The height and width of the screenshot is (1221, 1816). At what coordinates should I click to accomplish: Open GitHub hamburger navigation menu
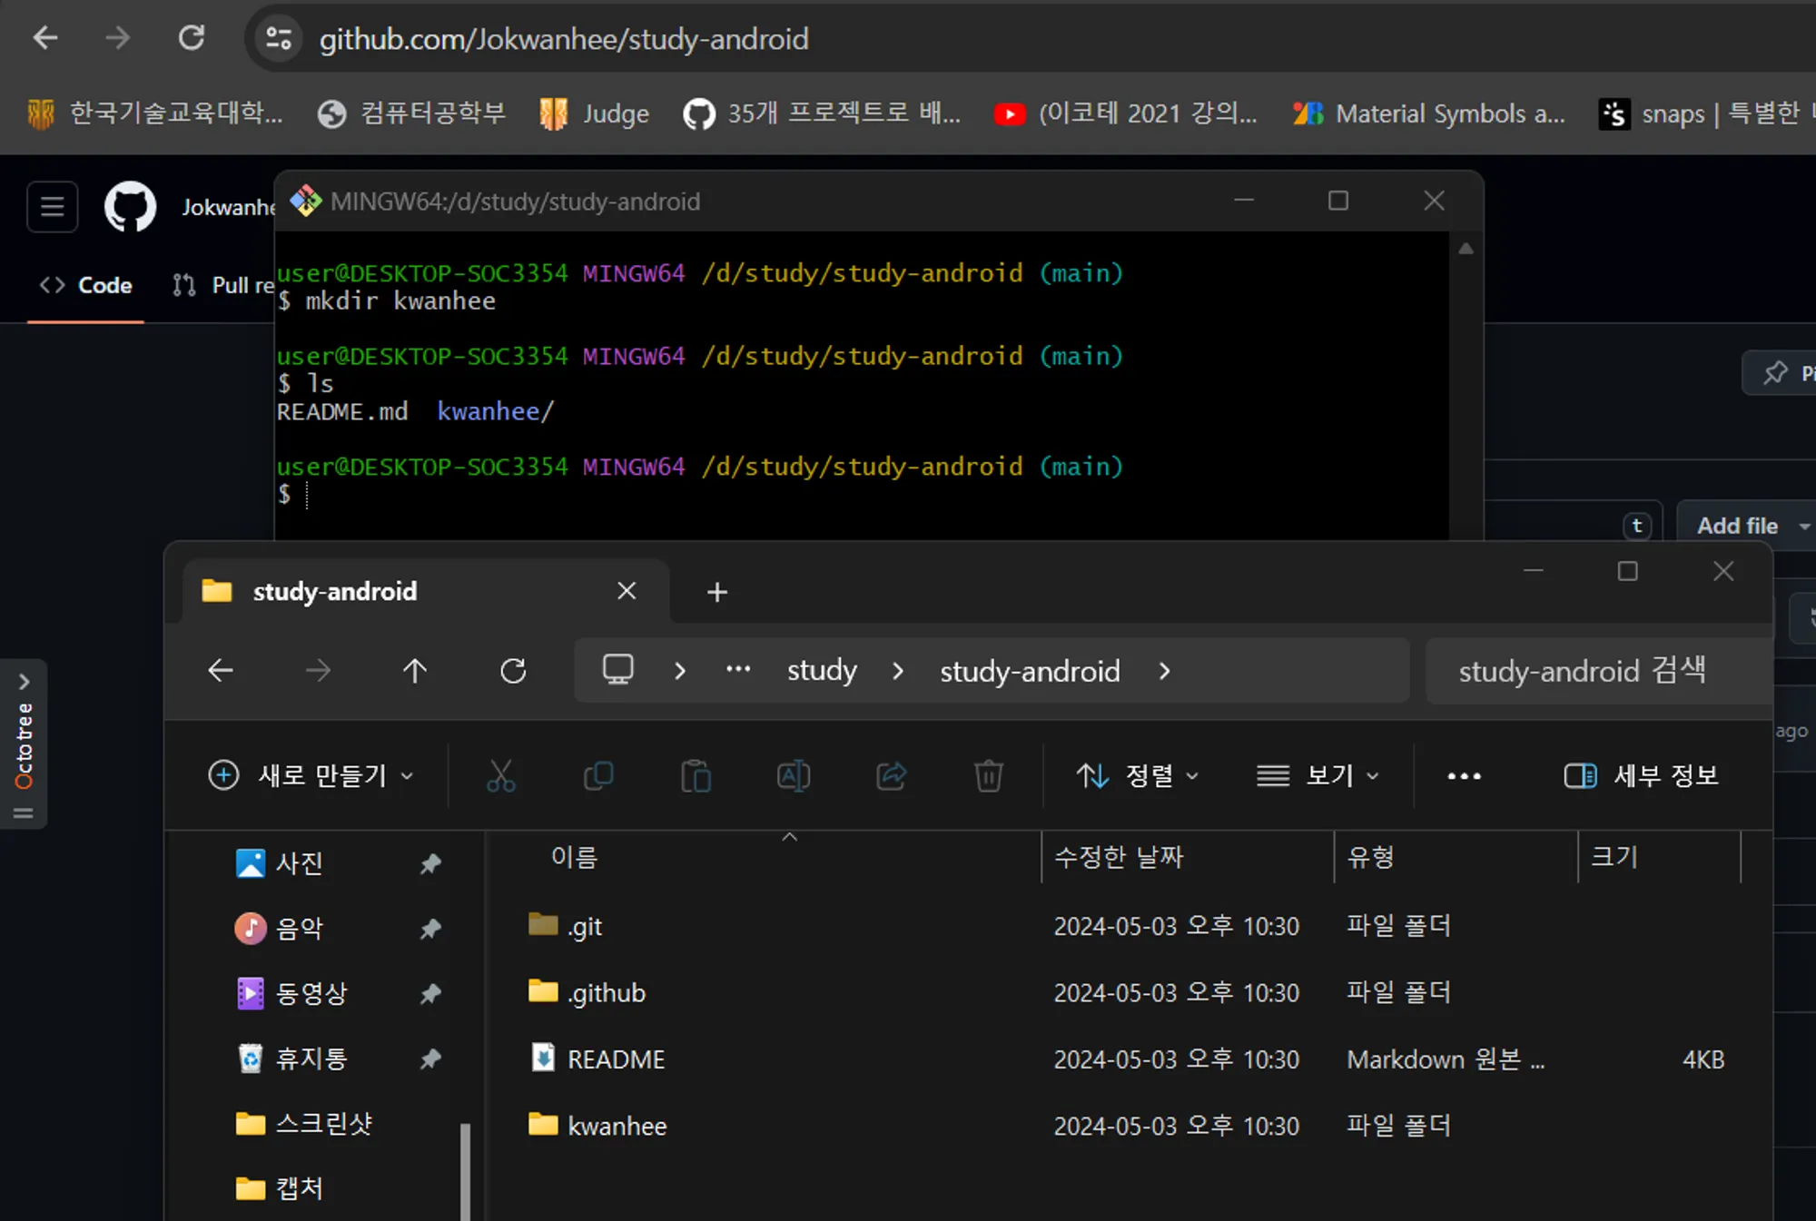click(52, 207)
